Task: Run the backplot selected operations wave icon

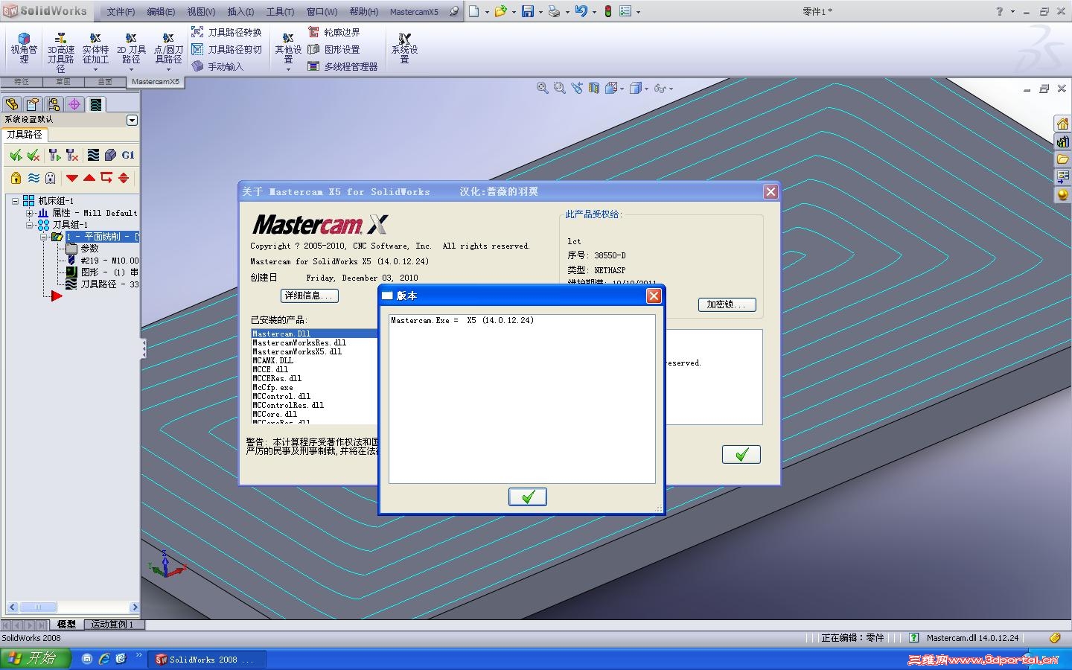Action: [x=93, y=155]
